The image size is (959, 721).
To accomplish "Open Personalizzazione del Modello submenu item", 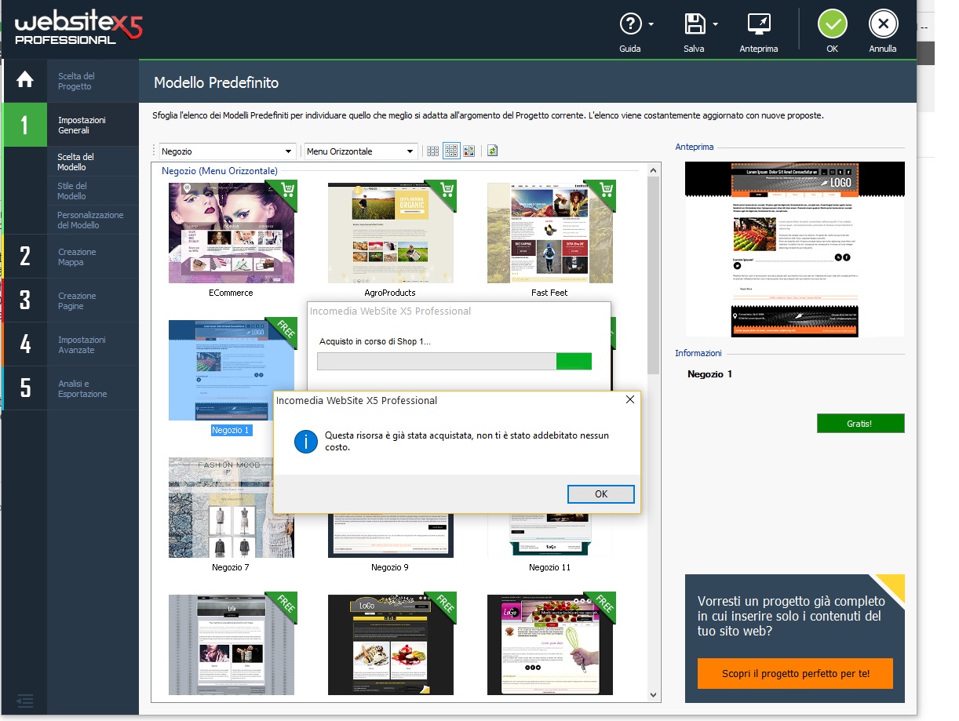I will pos(90,220).
